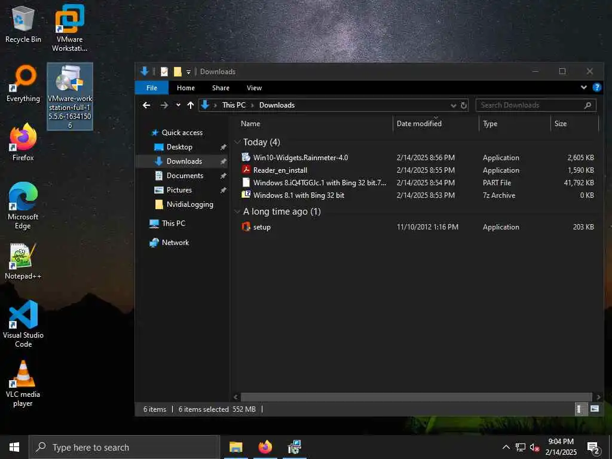
Task: Select the Windows 8.iQ4TGGJc.1 PART file
Action: 320,183
